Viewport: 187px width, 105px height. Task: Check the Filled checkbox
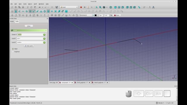(13, 49)
